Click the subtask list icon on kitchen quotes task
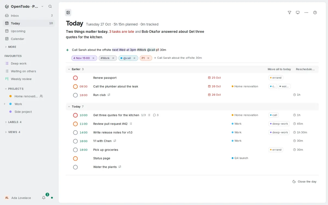 click(149, 115)
